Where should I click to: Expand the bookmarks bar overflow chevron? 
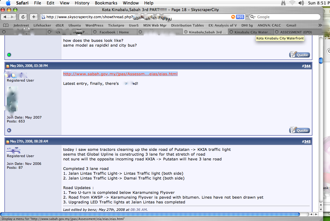click(320, 25)
